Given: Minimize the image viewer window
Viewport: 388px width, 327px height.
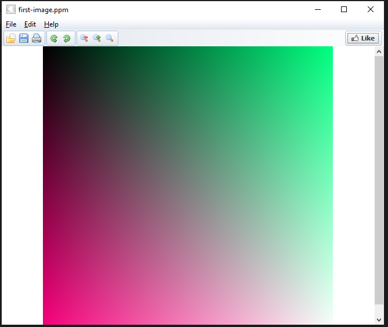Looking at the screenshot, I should coord(317,9).
